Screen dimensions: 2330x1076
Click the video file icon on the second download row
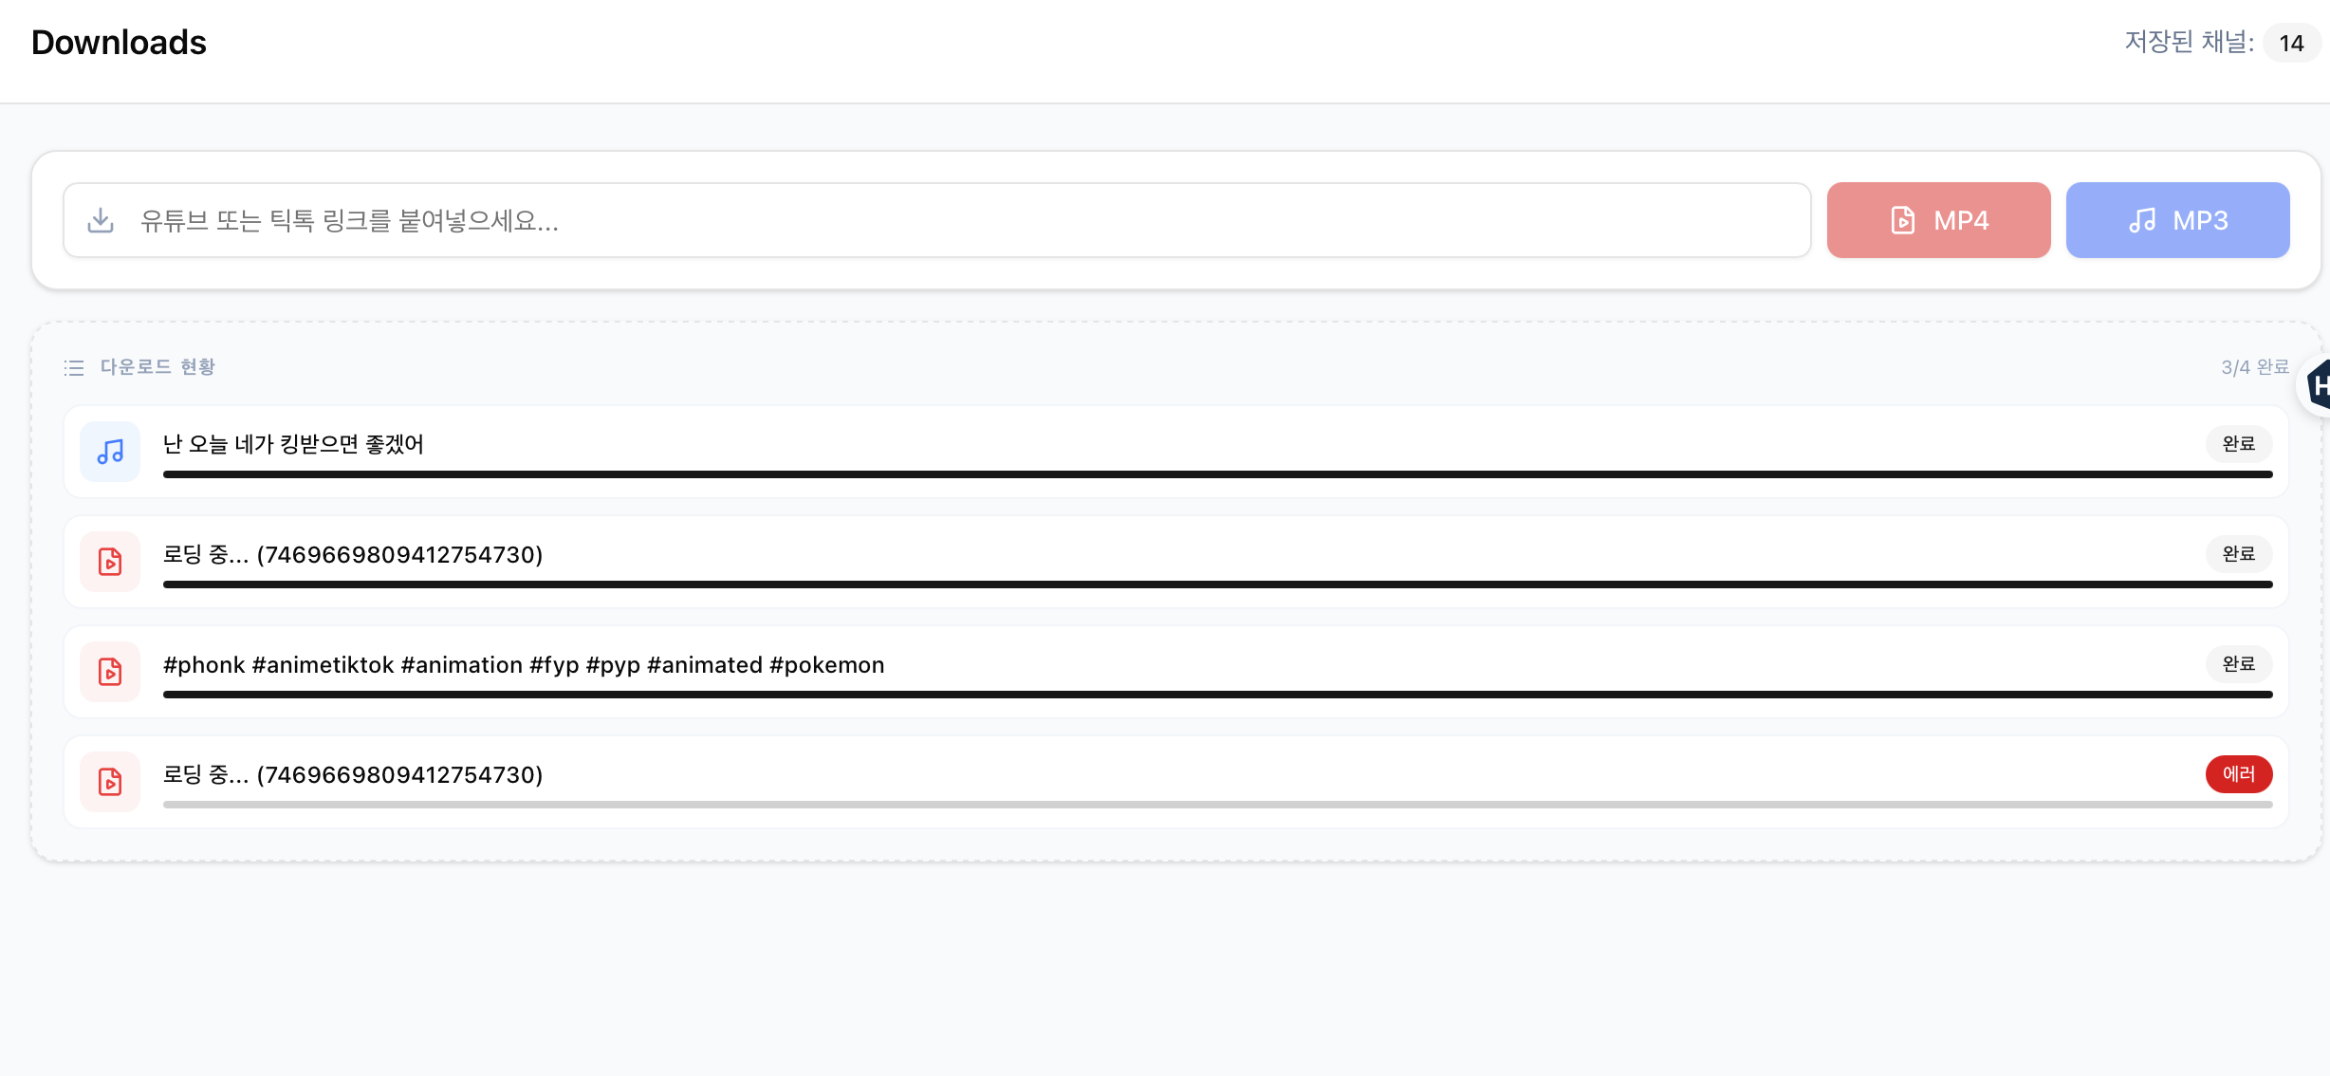(110, 562)
